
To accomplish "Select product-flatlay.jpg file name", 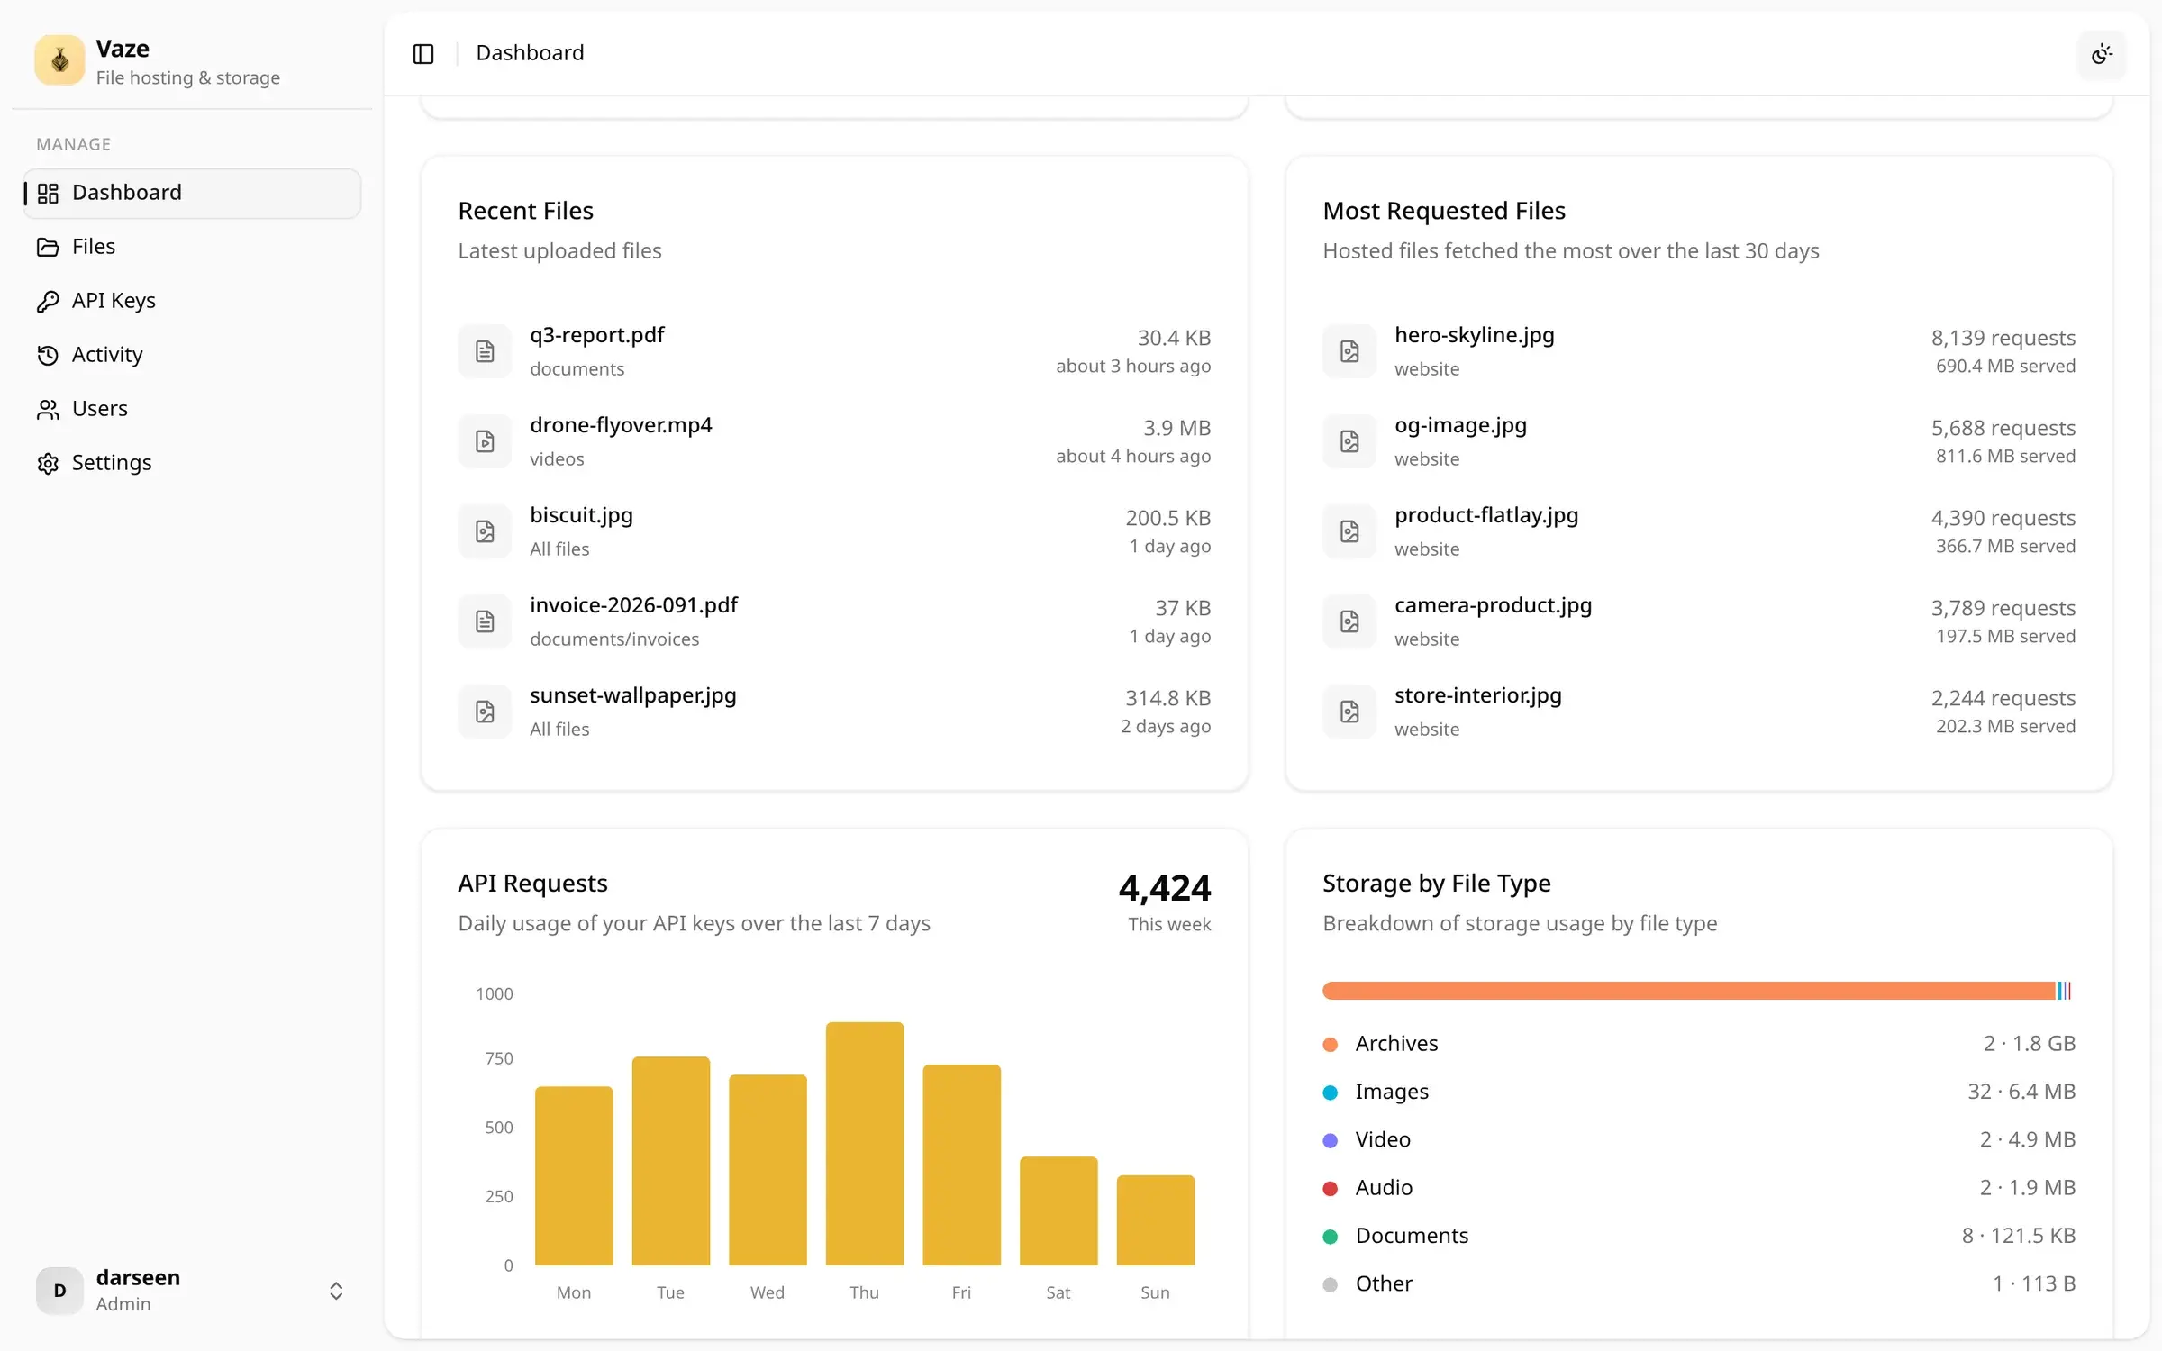I will coord(1486,515).
